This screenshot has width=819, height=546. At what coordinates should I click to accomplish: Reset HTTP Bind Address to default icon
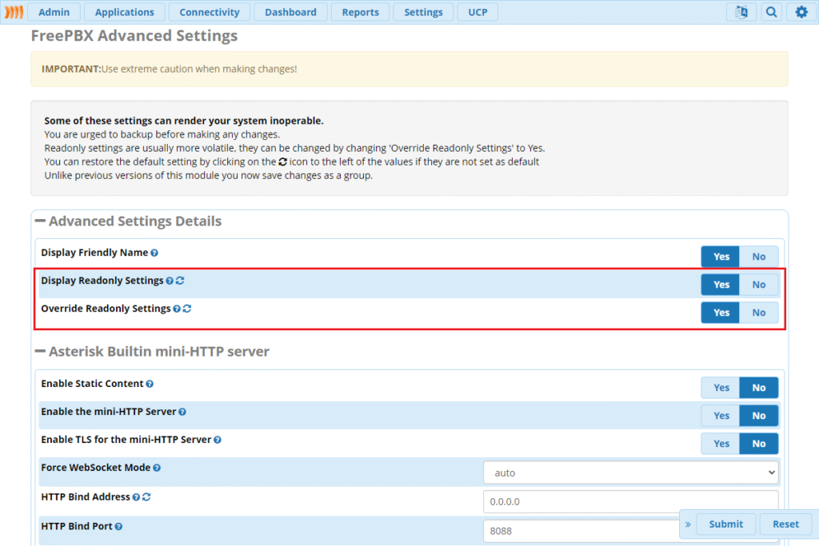[146, 497]
